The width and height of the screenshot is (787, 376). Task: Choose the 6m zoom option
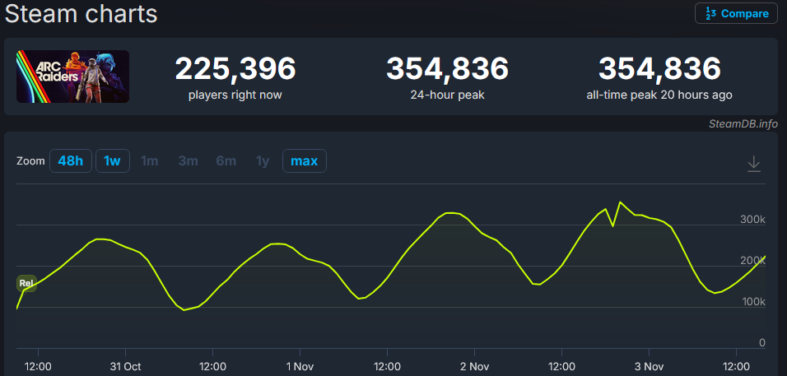[x=226, y=161]
